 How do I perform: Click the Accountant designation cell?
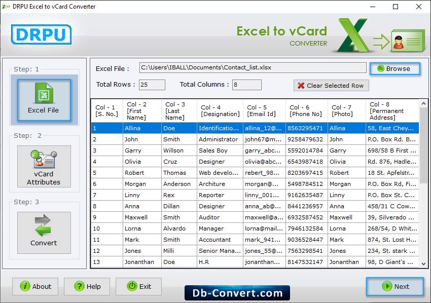[x=220, y=240]
